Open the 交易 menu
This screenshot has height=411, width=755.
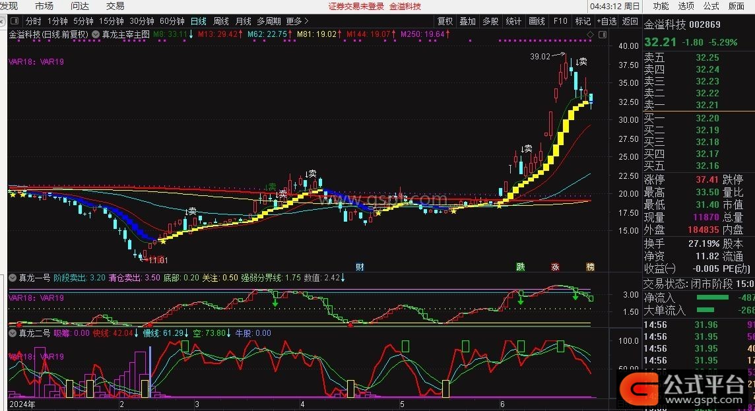115,6
